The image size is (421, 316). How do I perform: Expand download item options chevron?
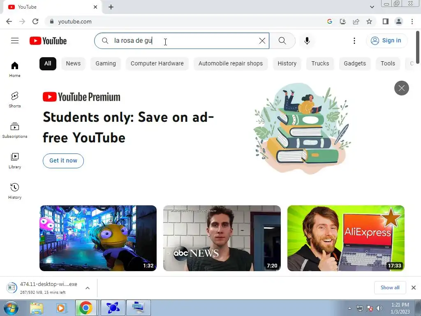click(x=88, y=288)
